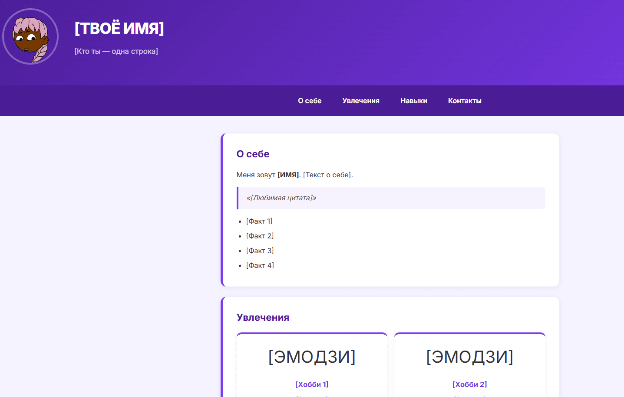Click the Увлечения section heading
Viewport: 624px width, 397px height.
263,317
